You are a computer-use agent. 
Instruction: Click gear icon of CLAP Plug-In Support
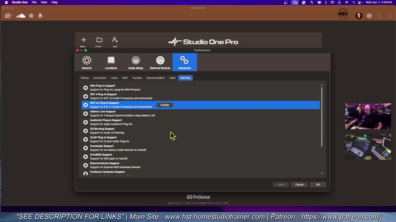[86, 140]
